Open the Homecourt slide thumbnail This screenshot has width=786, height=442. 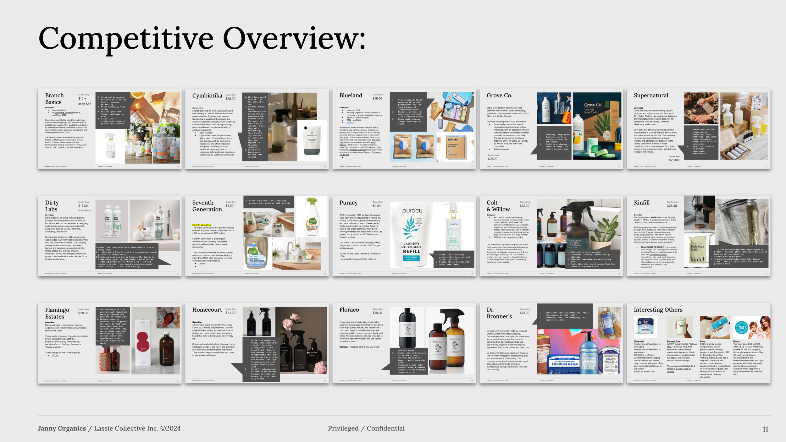click(257, 343)
